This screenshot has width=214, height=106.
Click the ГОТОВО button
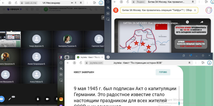(163, 72)
